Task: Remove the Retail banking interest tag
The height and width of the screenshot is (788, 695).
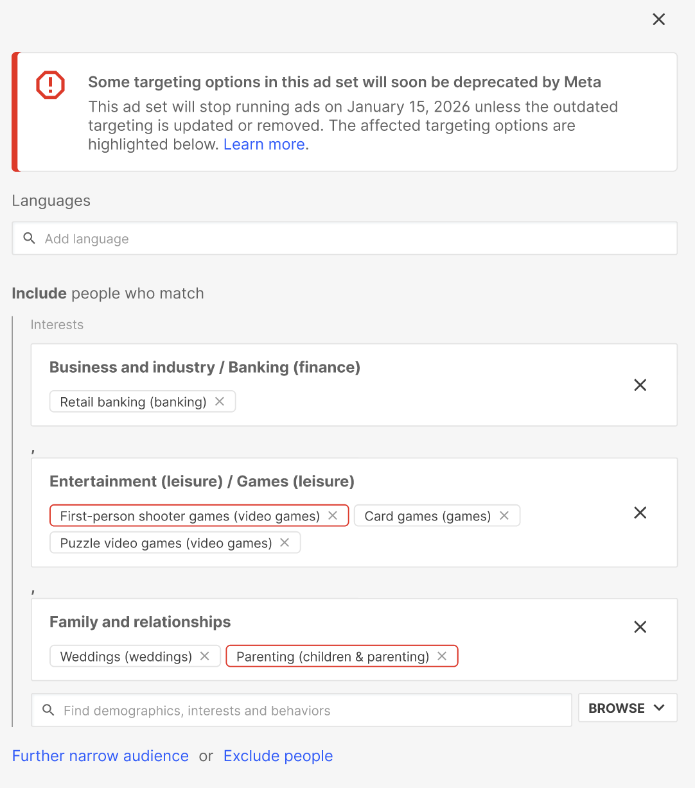Action: 220,402
